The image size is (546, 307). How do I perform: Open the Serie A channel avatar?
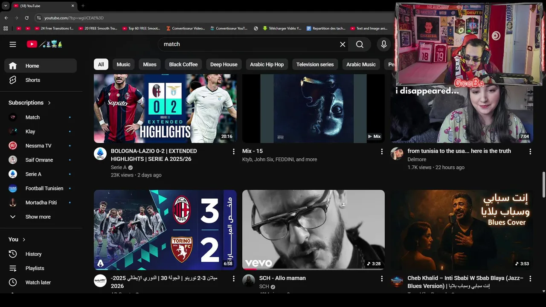[100, 154]
